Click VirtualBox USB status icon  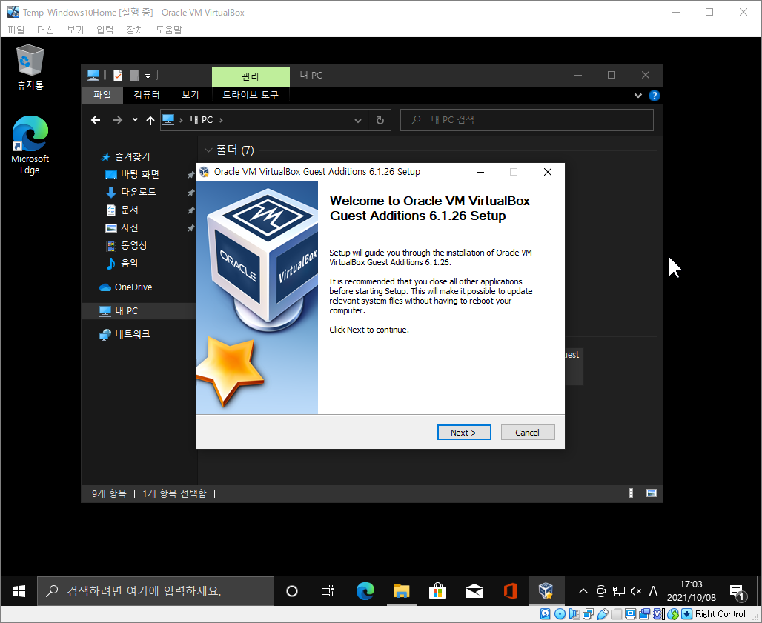602,614
